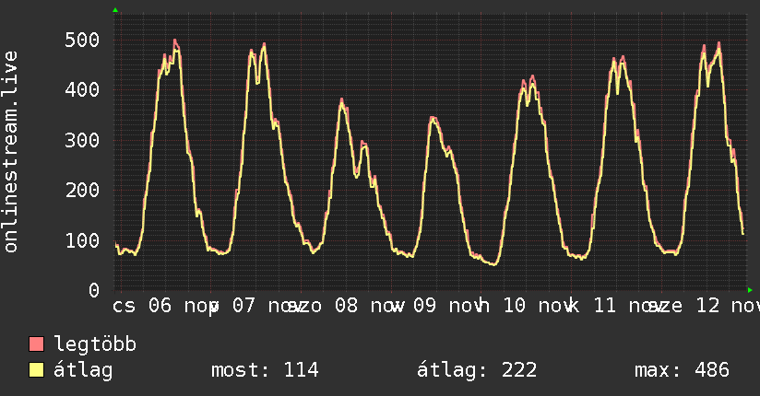Select the átlag legend label text
This screenshot has width=760, height=396.
point(83,371)
